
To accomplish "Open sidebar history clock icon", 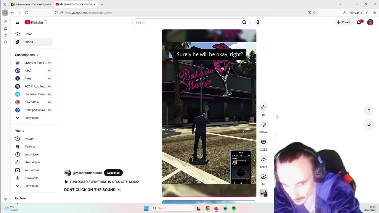I will (x=5, y=35).
